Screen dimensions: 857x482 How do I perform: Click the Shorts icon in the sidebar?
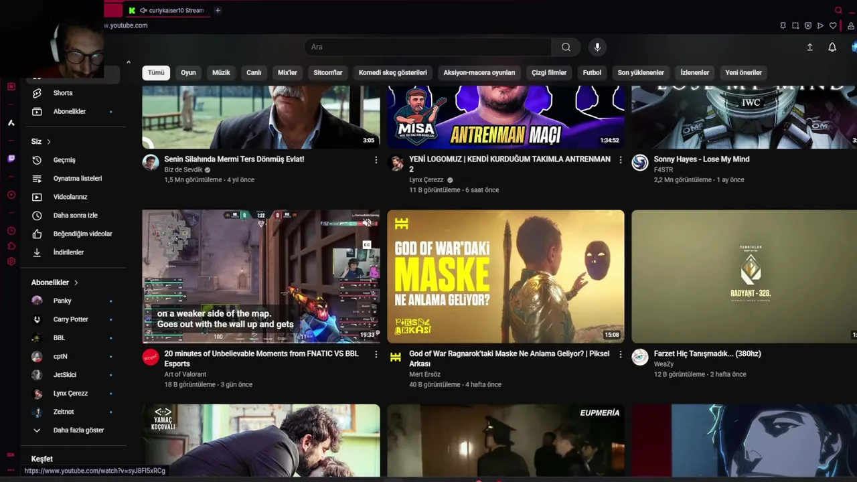37,93
